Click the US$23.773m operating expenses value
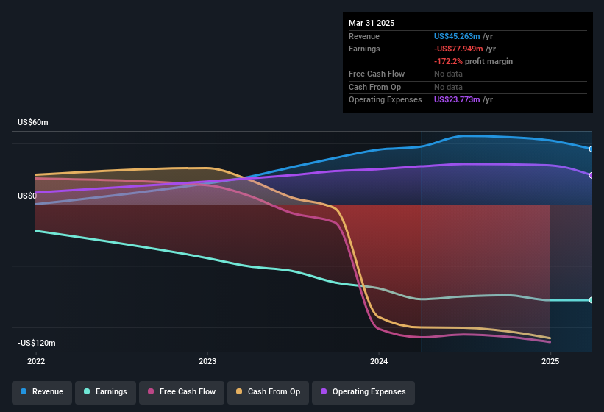This screenshot has height=412, width=604. tap(457, 100)
